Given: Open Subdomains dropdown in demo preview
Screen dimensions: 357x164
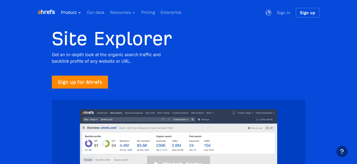Looking at the screenshot, I should click(x=181, y=119).
